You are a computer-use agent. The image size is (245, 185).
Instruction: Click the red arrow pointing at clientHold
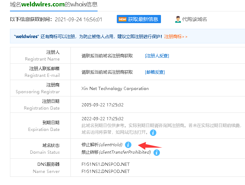pos(150,145)
